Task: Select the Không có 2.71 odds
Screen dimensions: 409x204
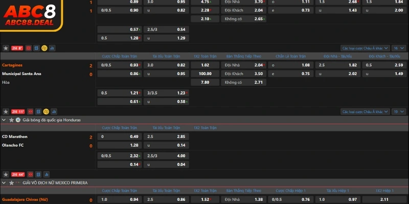Action: tap(244, 82)
